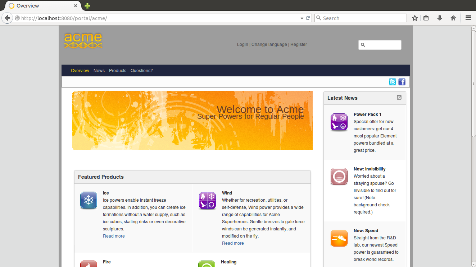Open the Twitter share icon
The width and height of the screenshot is (476, 267).
coord(393,82)
